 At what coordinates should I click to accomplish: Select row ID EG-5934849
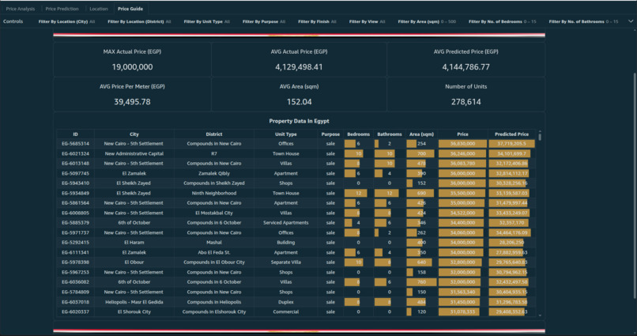point(76,193)
